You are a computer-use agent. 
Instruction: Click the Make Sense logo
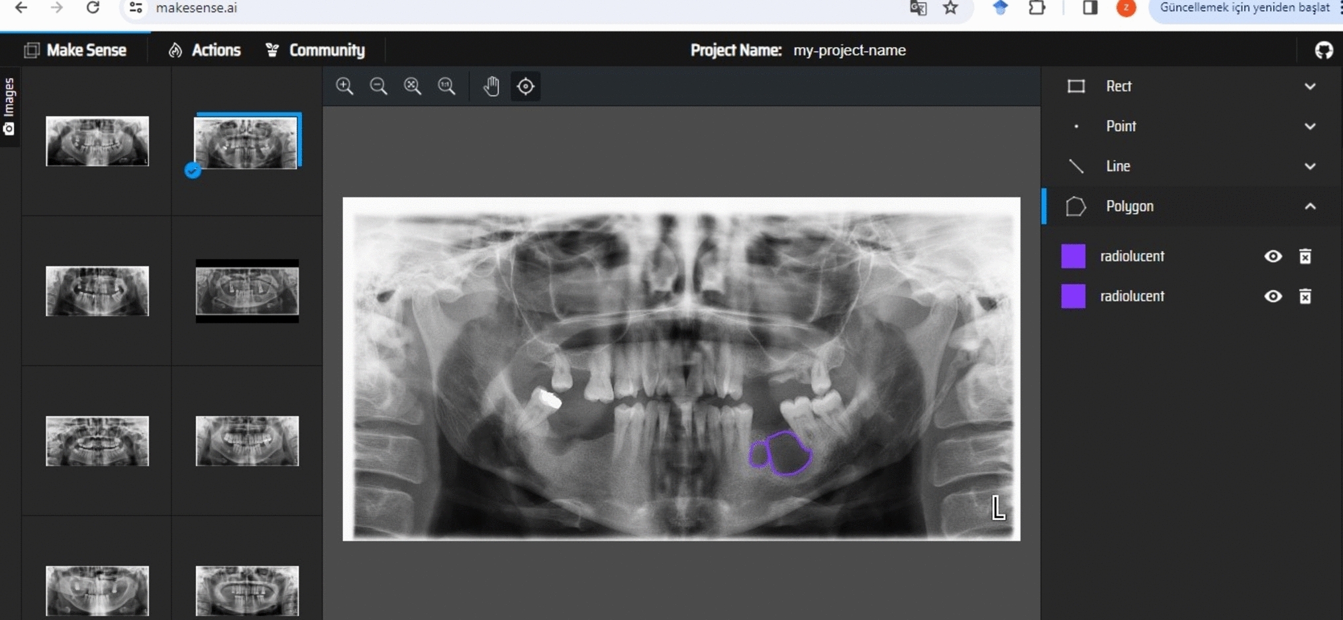tap(75, 50)
